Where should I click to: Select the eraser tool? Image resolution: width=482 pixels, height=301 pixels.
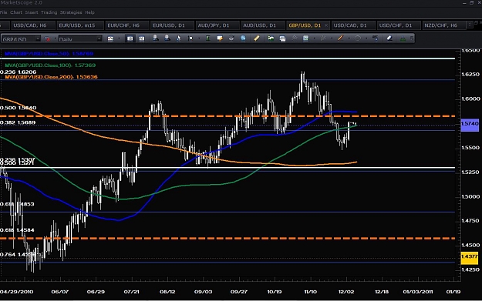pyautogui.click(x=389, y=38)
